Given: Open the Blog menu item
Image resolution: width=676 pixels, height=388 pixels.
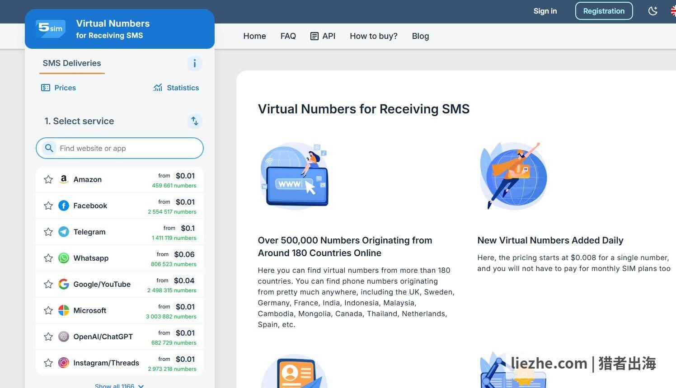Looking at the screenshot, I should click(420, 36).
